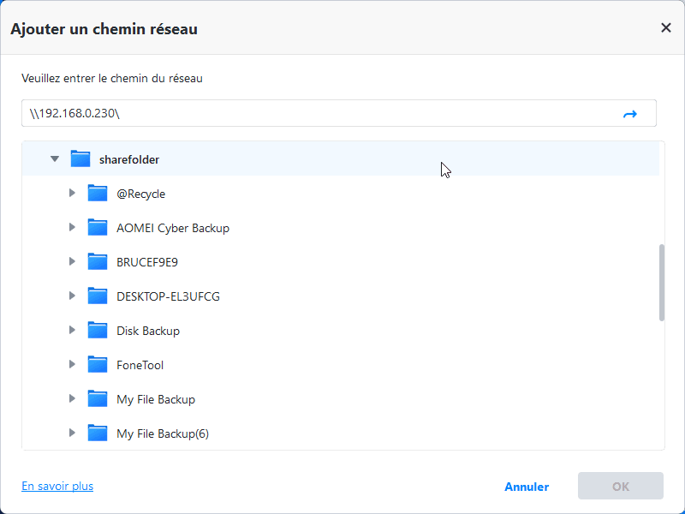Select the My File Backup folder
The image size is (685, 514).
pos(156,399)
